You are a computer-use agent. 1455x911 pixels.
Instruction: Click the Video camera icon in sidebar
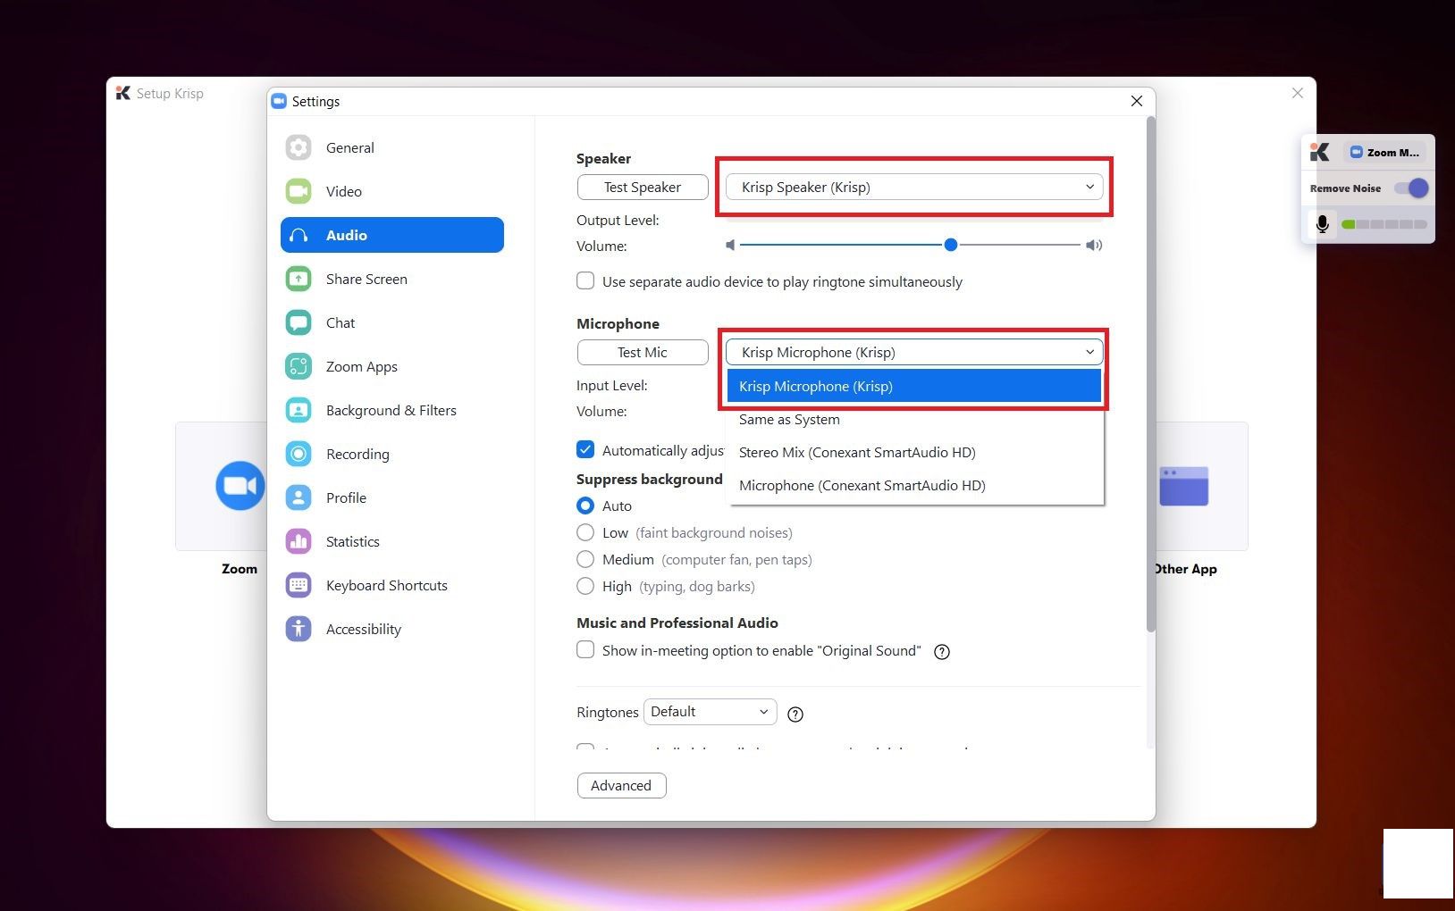coord(299,191)
